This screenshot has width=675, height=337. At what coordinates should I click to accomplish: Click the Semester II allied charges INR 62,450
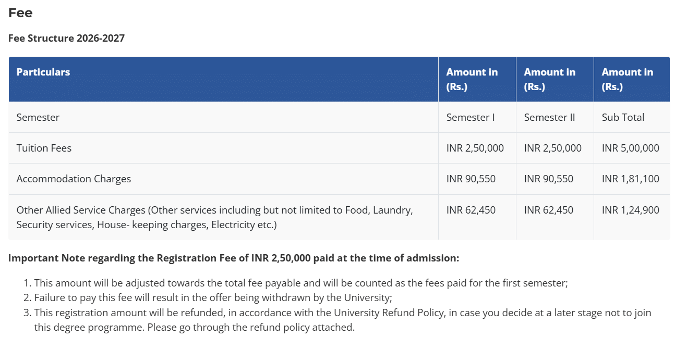point(549,210)
